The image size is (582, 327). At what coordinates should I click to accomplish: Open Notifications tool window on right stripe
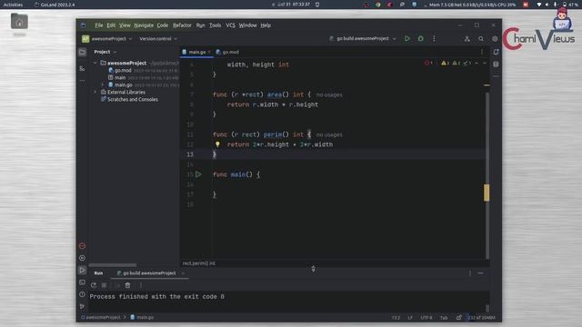(x=496, y=53)
